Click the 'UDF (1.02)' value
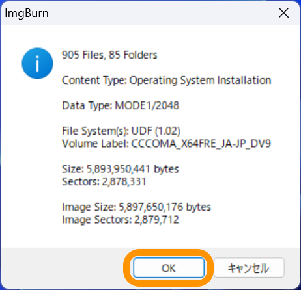The image size is (301, 290). coord(156,131)
